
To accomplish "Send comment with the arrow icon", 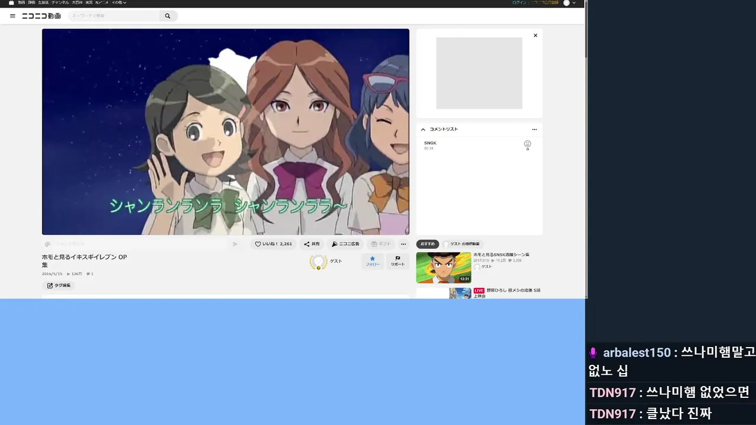I will [235, 244].
